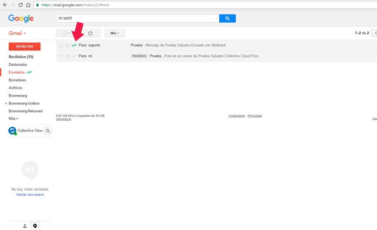Image resolution: width=377 pixels, height=230 pixels.
Task: Refresh the mail list with circular arrow
Action: click(90, 33)
